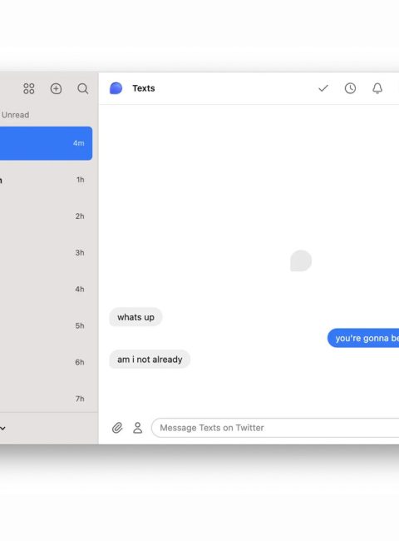Select the 'am i not already' message
399x541 pixels.
point(150,360)
